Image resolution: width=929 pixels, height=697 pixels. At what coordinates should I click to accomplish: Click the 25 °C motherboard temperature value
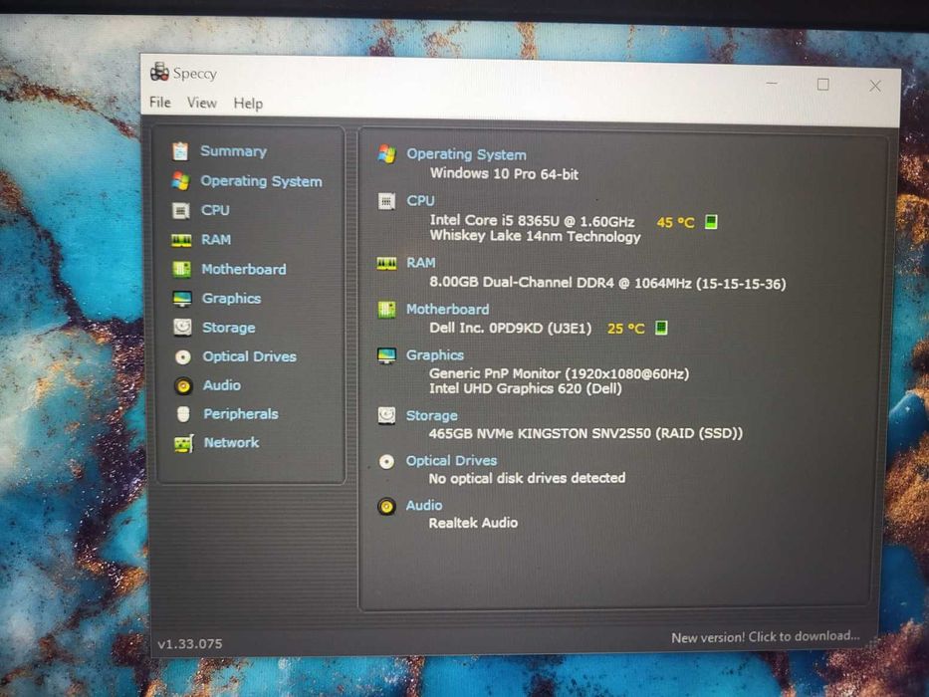625,329
